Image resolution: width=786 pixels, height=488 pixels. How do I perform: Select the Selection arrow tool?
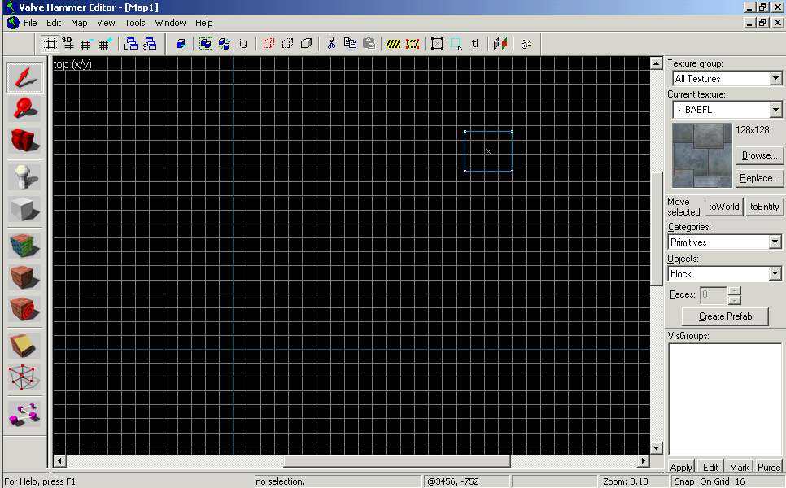24,77
